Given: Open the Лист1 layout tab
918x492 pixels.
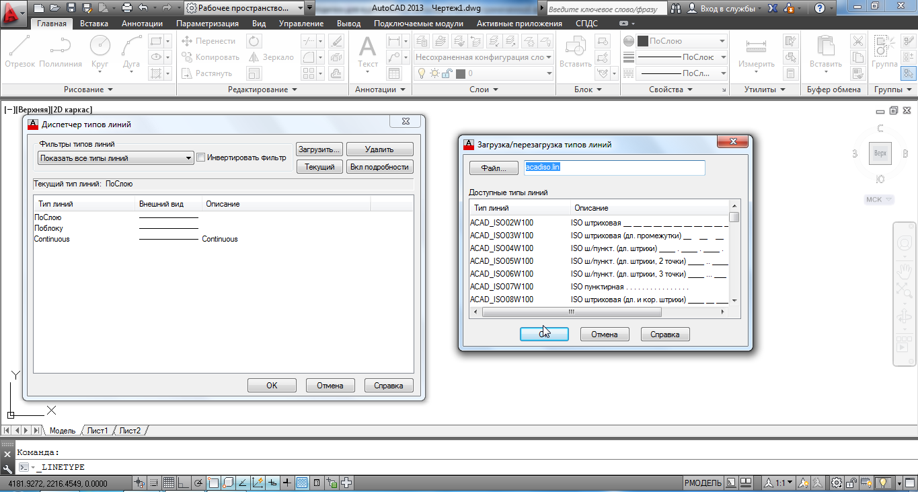Looking at the screenshot, I should coord(98,431).
